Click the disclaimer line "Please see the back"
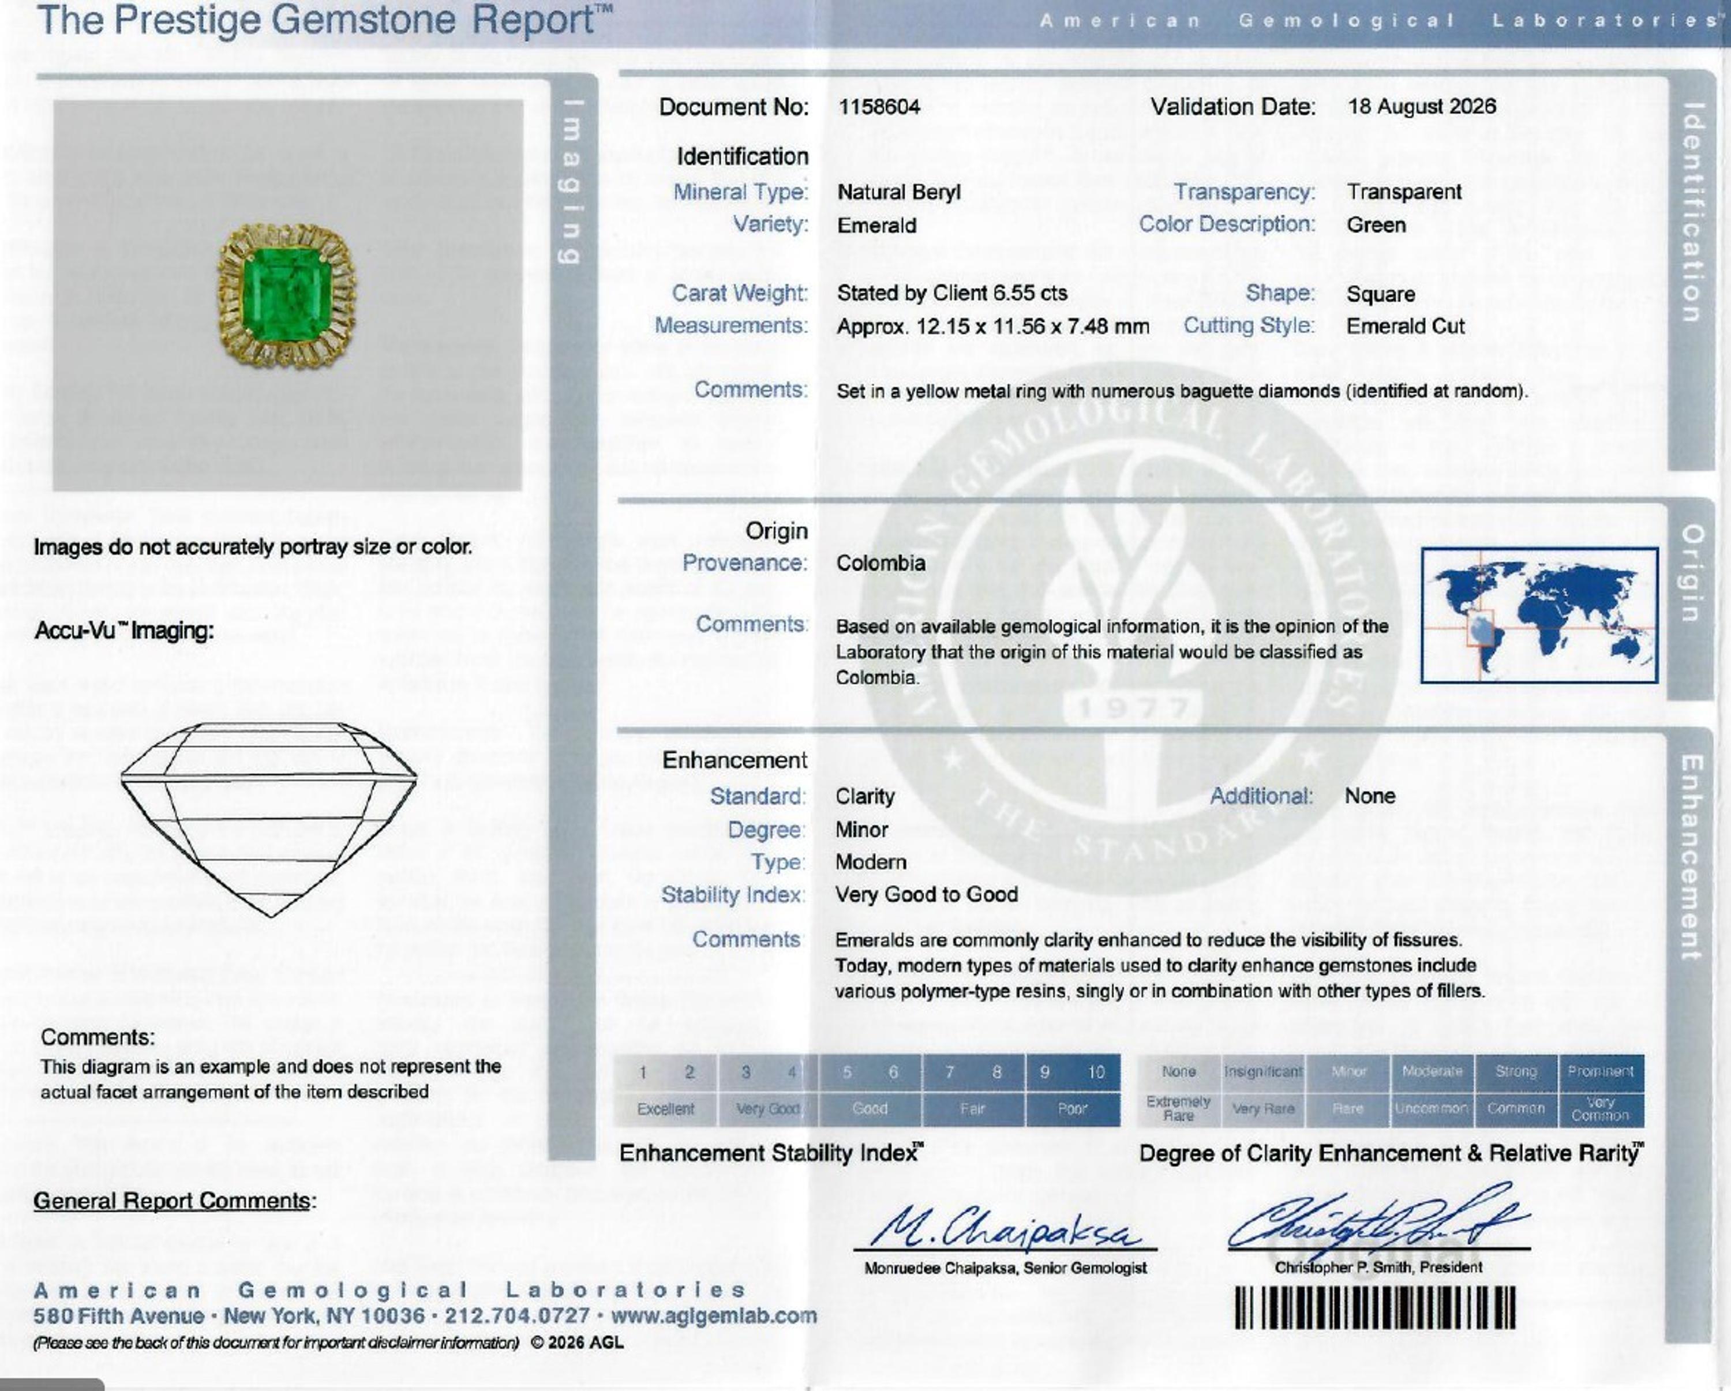Screen dimensions: 1731x1391 point(276,1343)
